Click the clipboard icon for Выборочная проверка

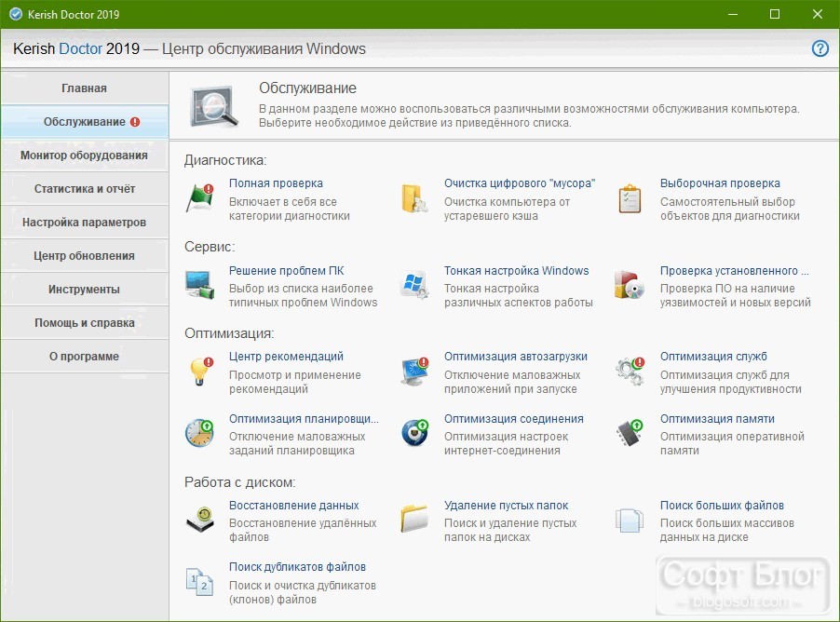(x=630, y=198)
